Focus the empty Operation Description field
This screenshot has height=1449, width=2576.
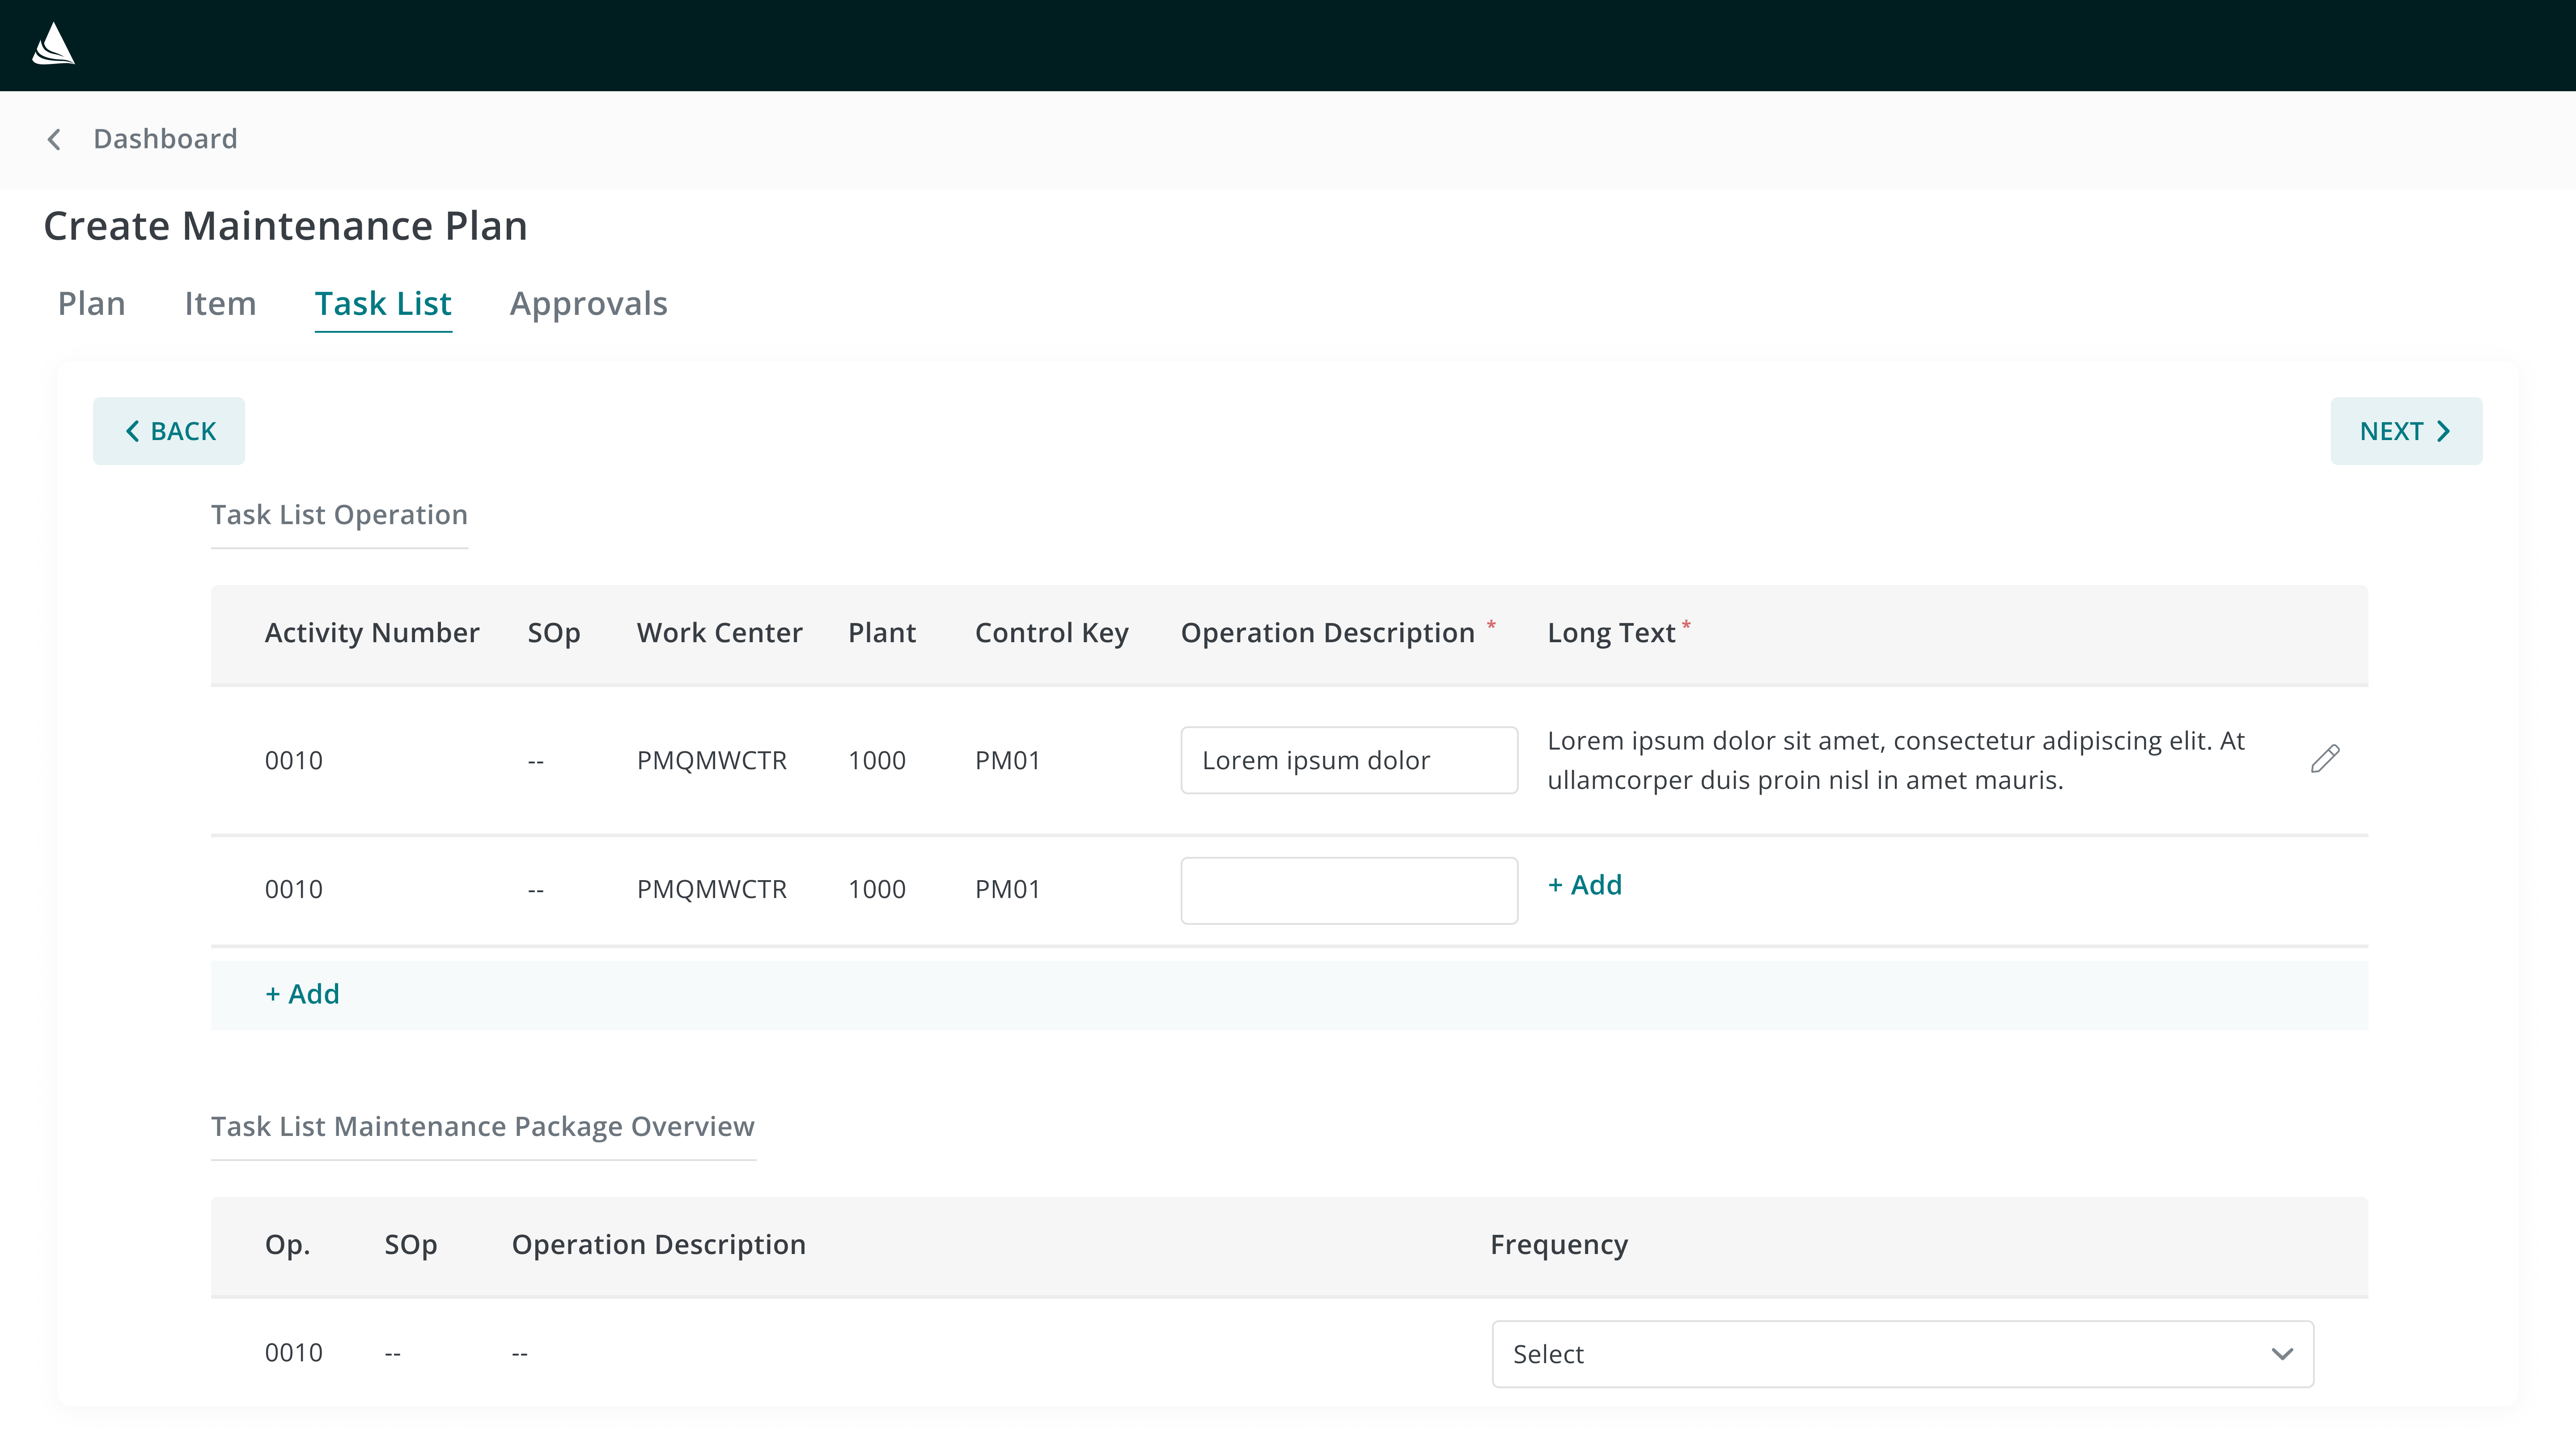1348,890
